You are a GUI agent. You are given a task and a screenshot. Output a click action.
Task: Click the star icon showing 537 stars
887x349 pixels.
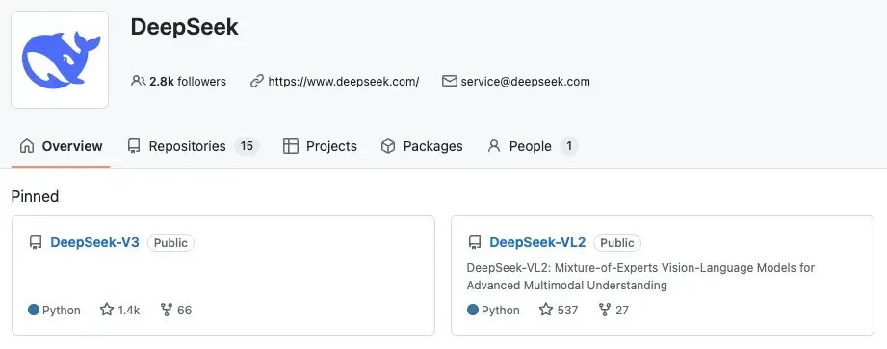click(546, 310)
